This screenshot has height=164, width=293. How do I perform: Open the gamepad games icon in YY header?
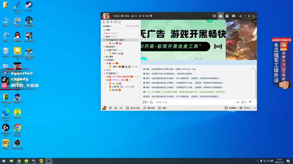point(233,16)
